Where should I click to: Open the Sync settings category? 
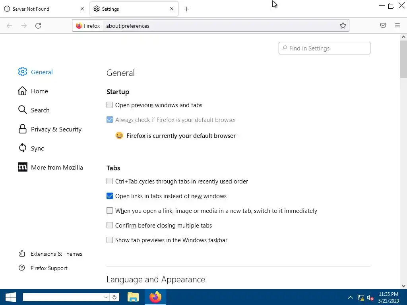point(37,149)
